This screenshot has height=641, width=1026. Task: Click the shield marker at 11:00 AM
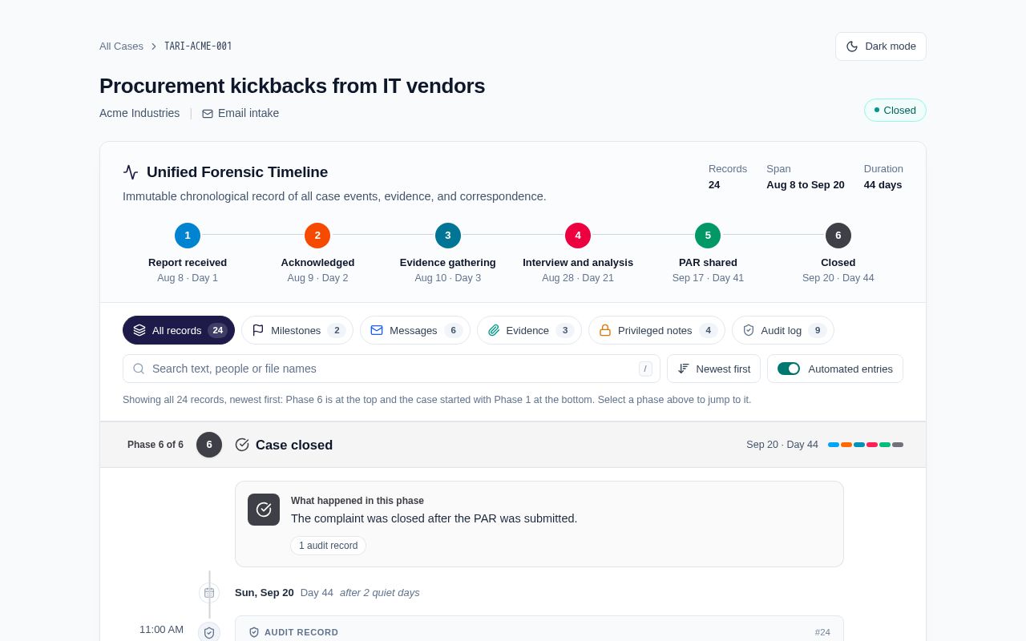(x=209, y=632)
